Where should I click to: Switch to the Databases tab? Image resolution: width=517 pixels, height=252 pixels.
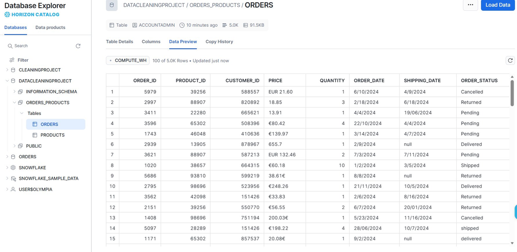click(16, 28)
